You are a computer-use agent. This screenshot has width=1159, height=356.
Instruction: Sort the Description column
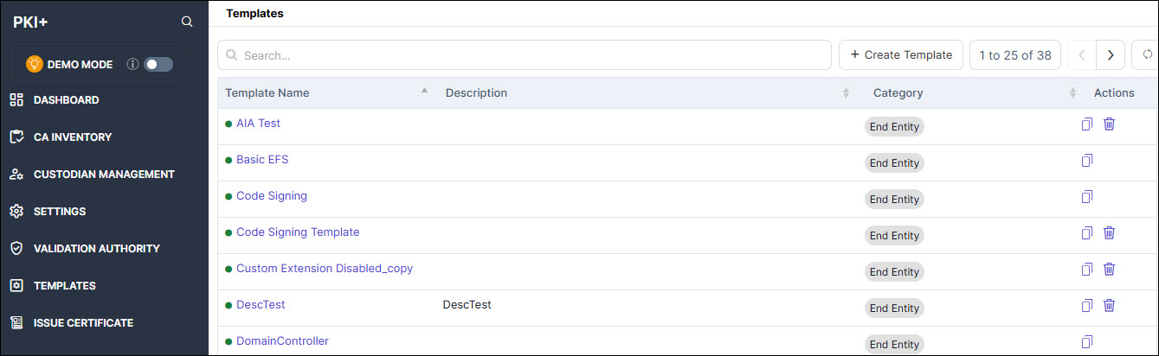coord(846,93)
